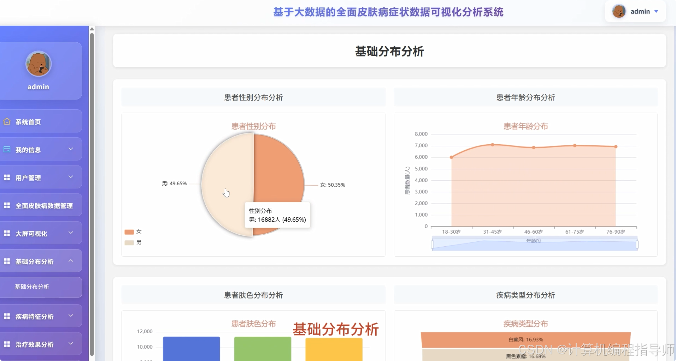Screen dimensions: 676x361
Task: Click the 年龄段 data zoom slider
Action: (x=534, y=243)
